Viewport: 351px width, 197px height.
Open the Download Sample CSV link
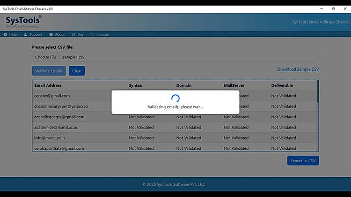click(298, 69)
